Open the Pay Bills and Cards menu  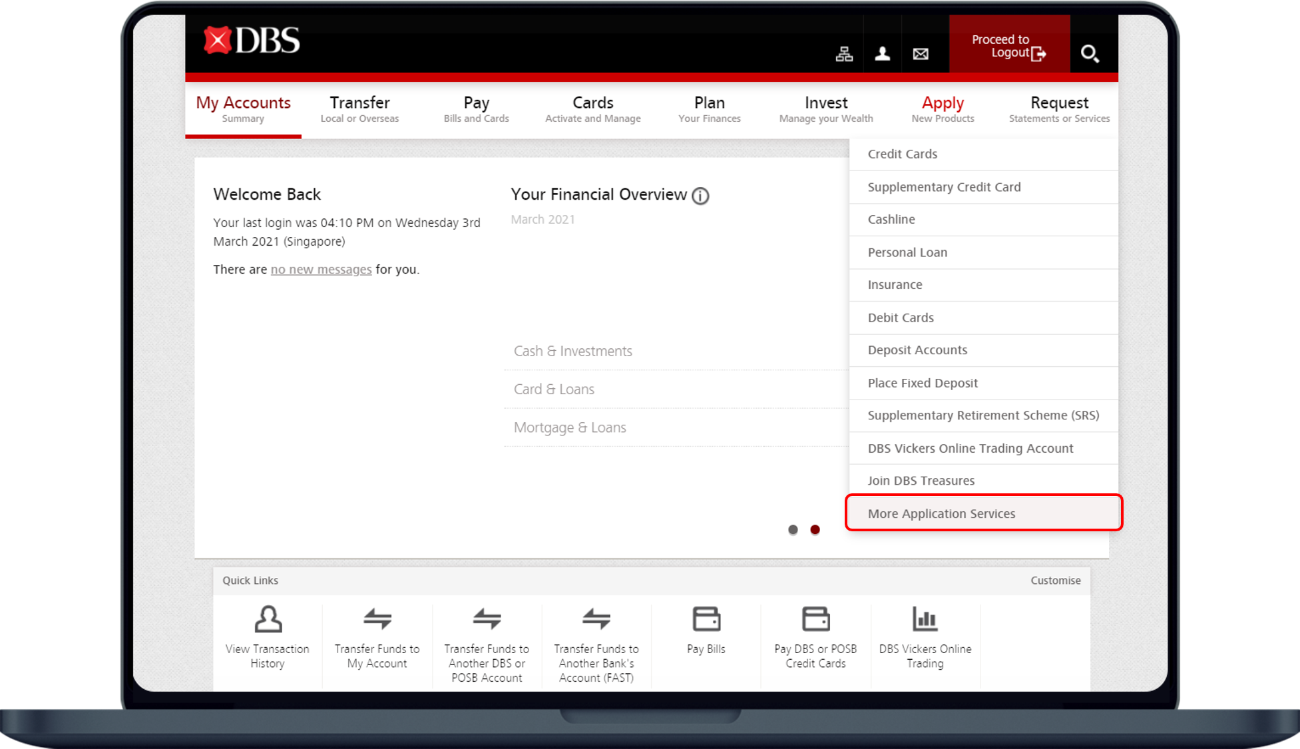pos(477,109)
